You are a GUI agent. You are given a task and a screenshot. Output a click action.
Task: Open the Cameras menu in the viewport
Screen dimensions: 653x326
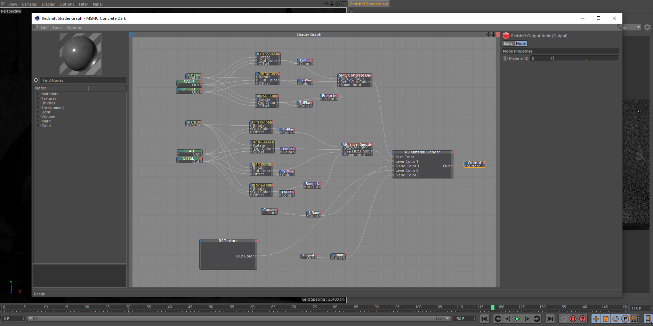29,4
